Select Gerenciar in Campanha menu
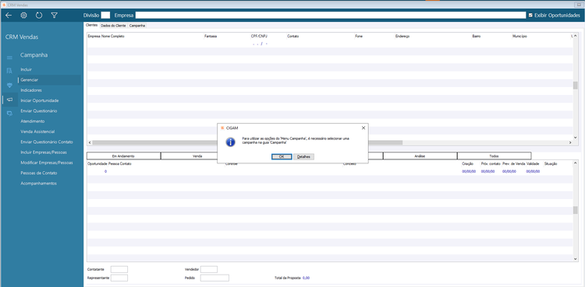The height and width of the screenshot is (287, 585). click(x=49, y=79)
